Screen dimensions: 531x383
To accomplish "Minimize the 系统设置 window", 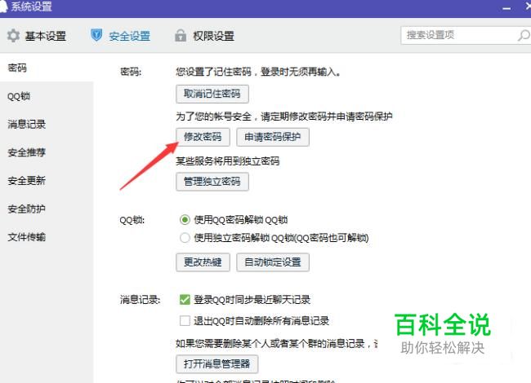I will 506,8.
